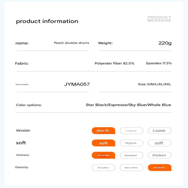Select the "Moderate" softness option
The height and width of the screenshot is (188, 188).
click(131, 143)
